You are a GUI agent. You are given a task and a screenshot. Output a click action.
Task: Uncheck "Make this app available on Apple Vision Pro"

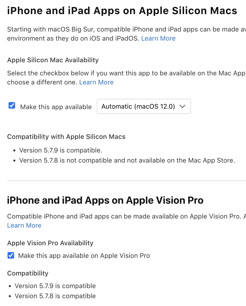[x=11, y=256]
